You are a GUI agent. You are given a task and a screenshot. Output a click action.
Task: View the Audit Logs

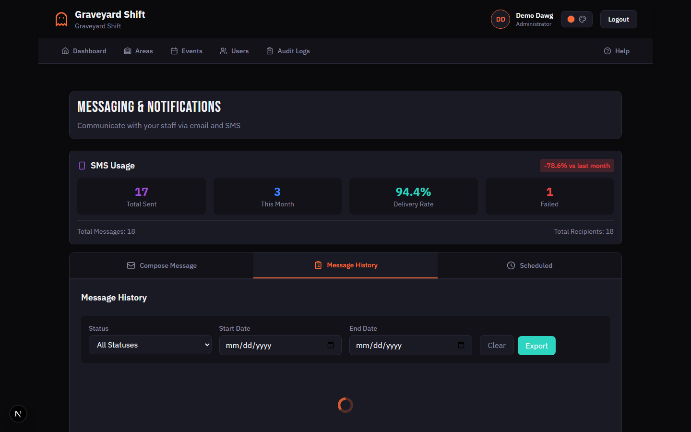[x=288, y=51]
